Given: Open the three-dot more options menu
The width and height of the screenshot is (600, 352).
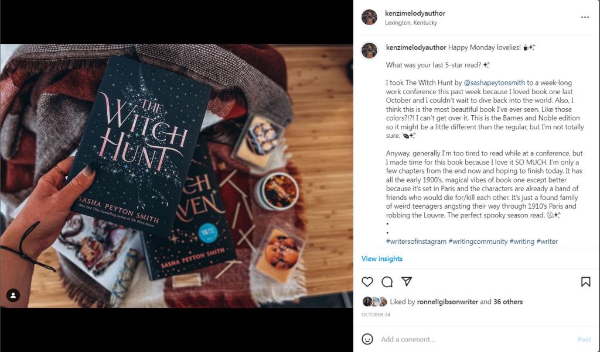Looking at the screenshot, I should point(585,17).
